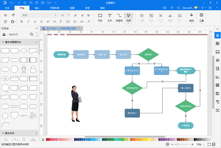Open the font size dropdown

(x=65, y=15)
